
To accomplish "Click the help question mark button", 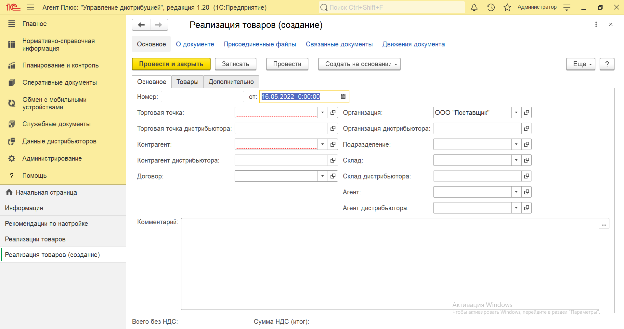I will click(607, 64).
